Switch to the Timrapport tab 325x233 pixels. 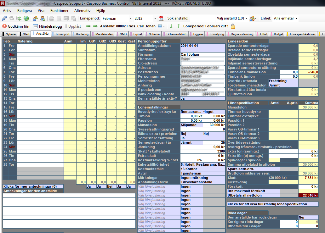point(61,34)
